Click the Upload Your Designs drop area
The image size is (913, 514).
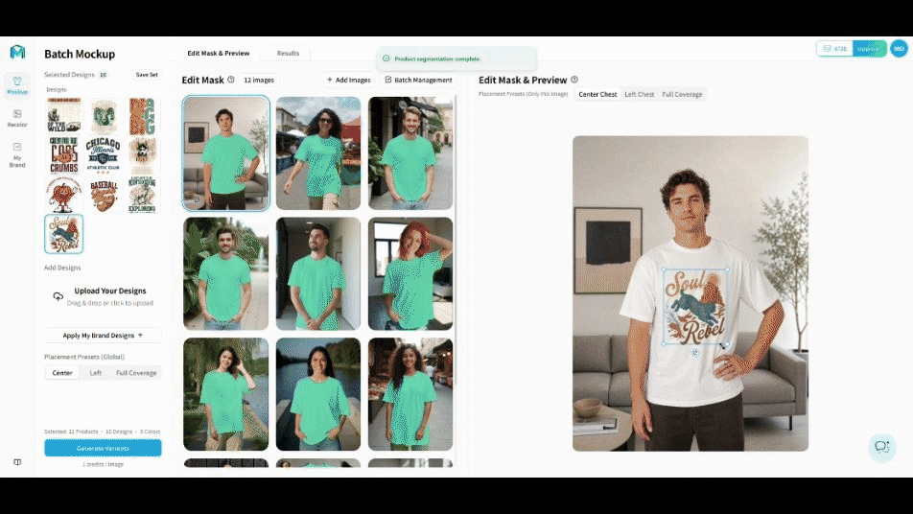(103, 296)
